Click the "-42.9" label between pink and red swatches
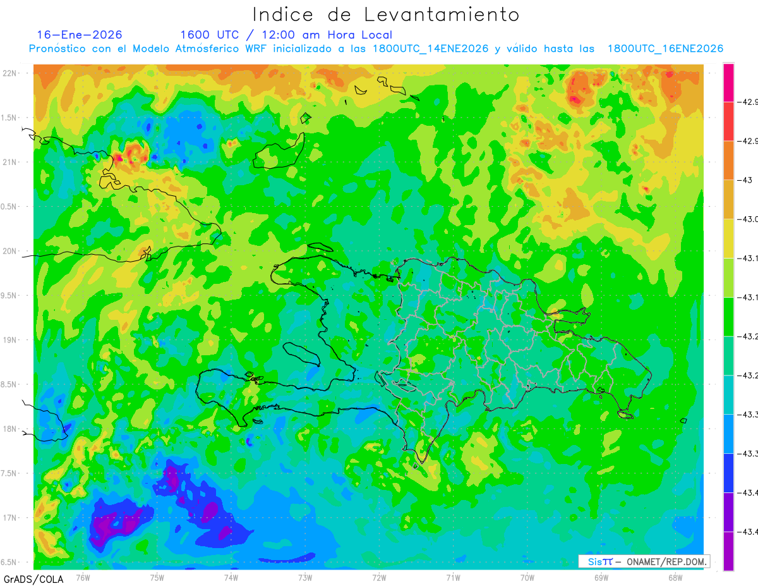Viewport: 758px width, 586px height. coord(748,102)
